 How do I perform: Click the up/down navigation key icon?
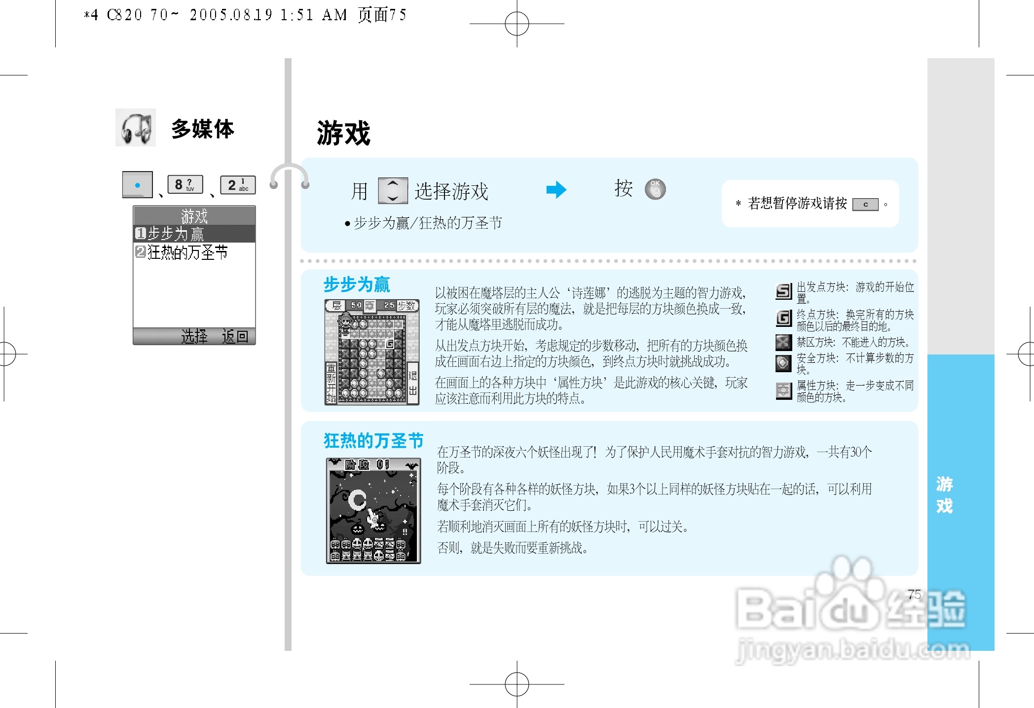tap(393, 191)
